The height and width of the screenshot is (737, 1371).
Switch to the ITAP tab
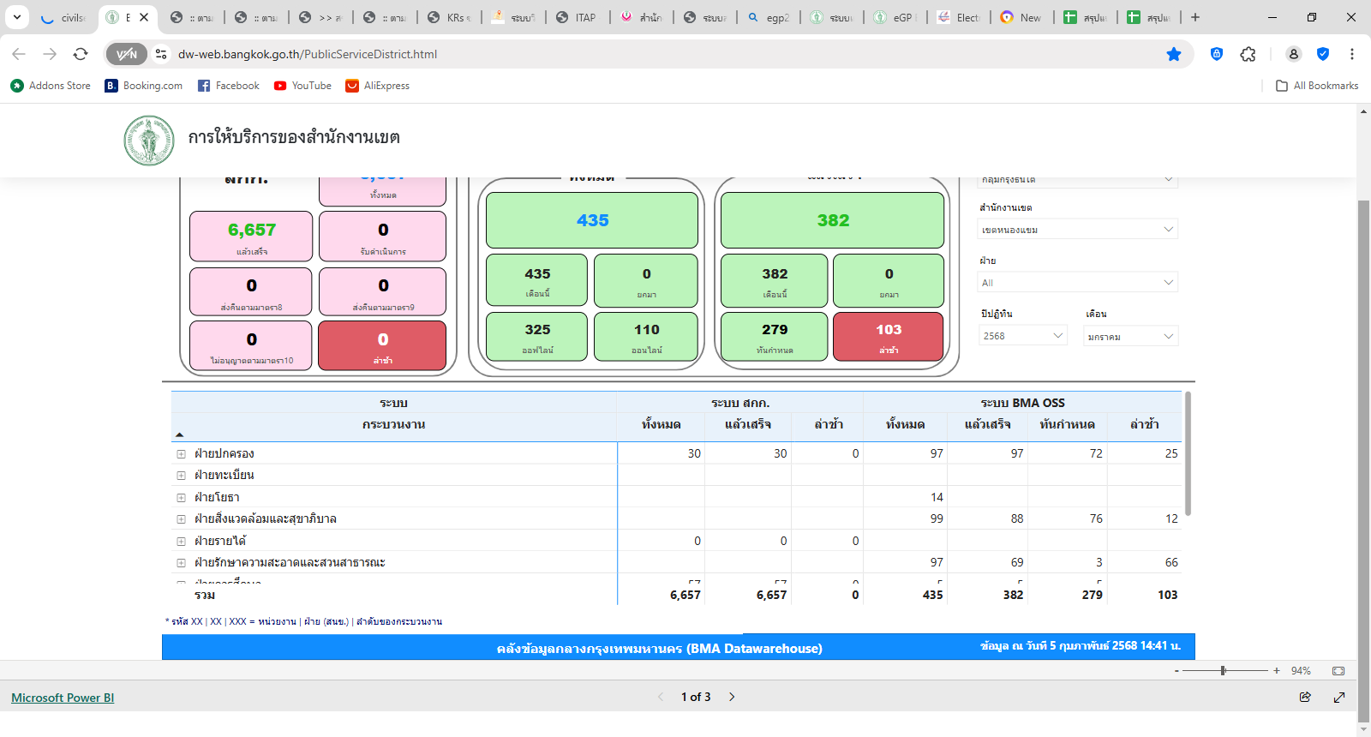[x=578, y=17]
